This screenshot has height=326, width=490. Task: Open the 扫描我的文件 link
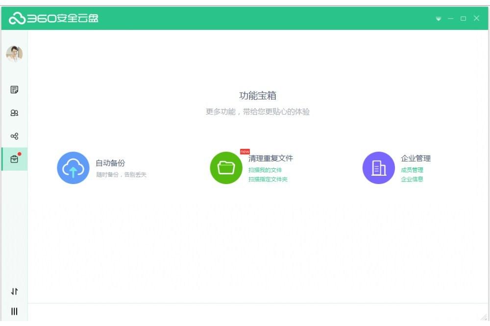(x=265, y=170)
